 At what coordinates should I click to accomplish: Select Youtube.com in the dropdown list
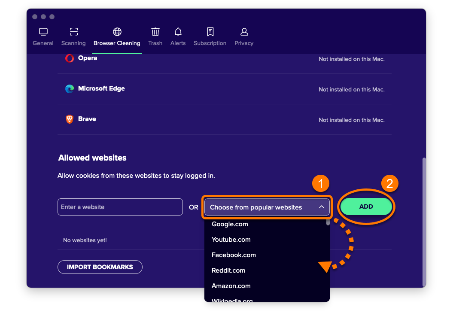(x=231, y=240)
